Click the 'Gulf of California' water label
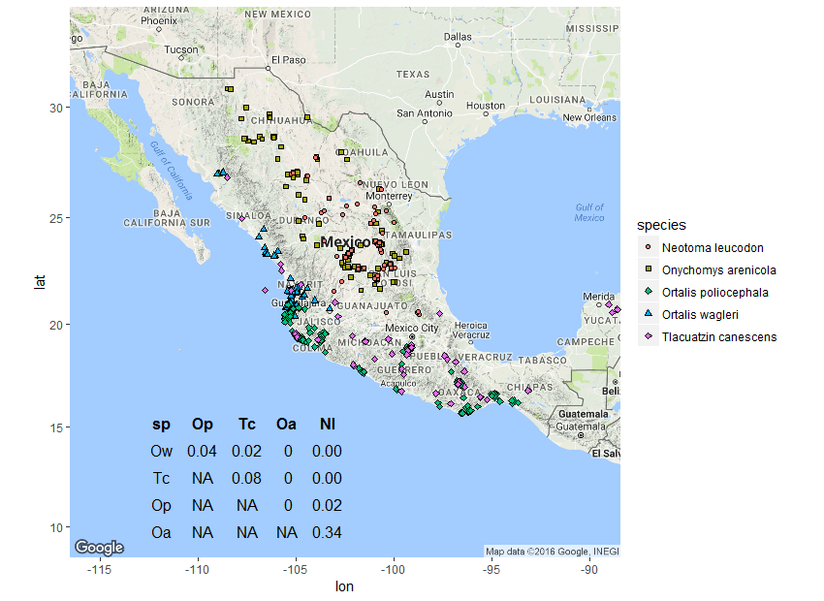 point(172,171)
